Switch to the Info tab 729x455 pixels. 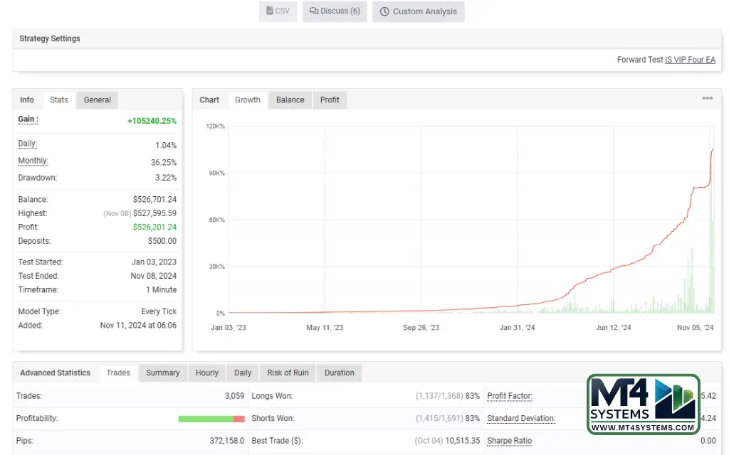pos(27,100)
